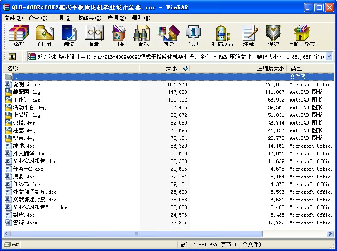This screenshot has height=251, width=337.
Task: Run 扫描病毒 virus scan
Action: 223,36
